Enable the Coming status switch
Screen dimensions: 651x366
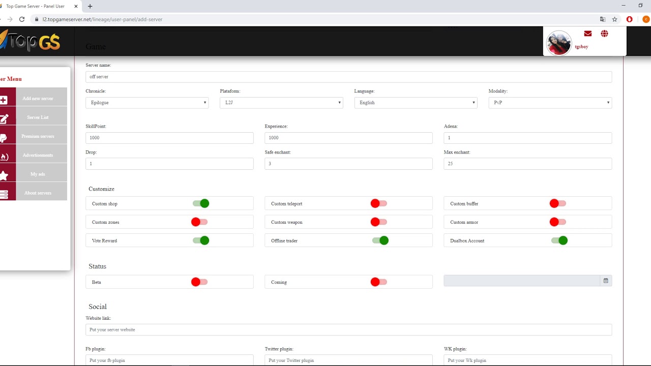click(379, 282)
